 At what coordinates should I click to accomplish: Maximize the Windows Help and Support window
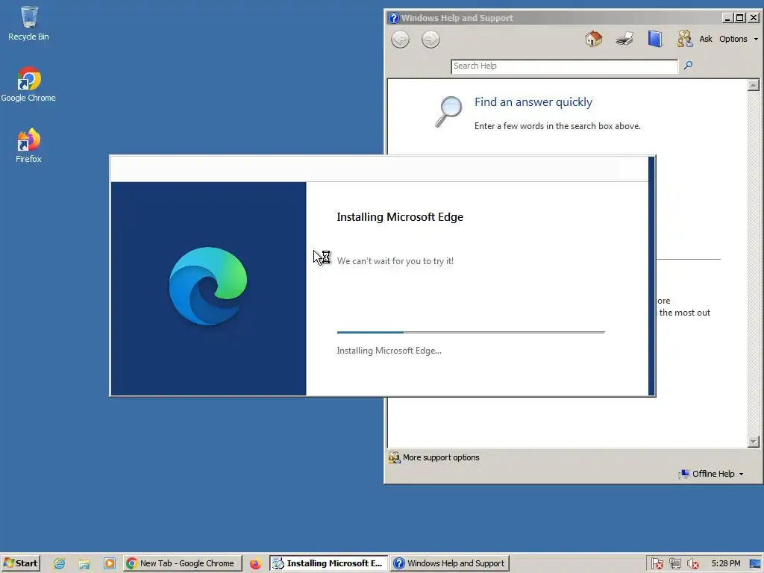(740, 18)
